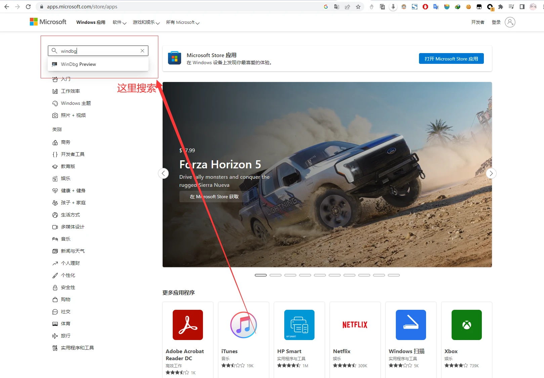
Task: Click the Forza Horizon 5 title
Action: click(220, 164)
